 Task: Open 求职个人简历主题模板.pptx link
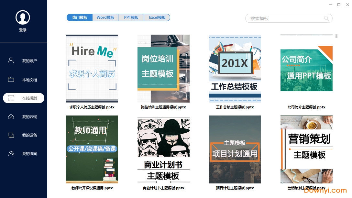pyautogui.click(x=92, y=107)
